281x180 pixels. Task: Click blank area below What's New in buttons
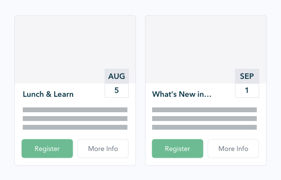coord(206,162)
